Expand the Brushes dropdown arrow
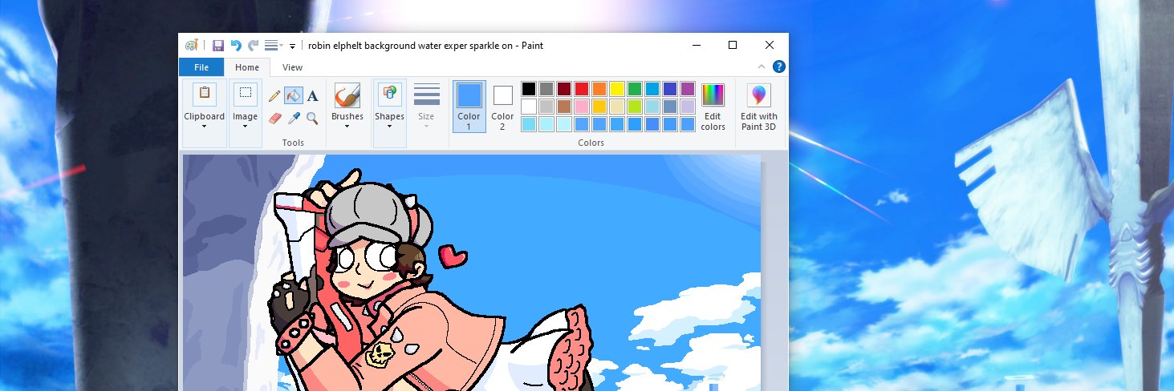Viewport: 1174px width, 391px height. click(x=347, y=126)
